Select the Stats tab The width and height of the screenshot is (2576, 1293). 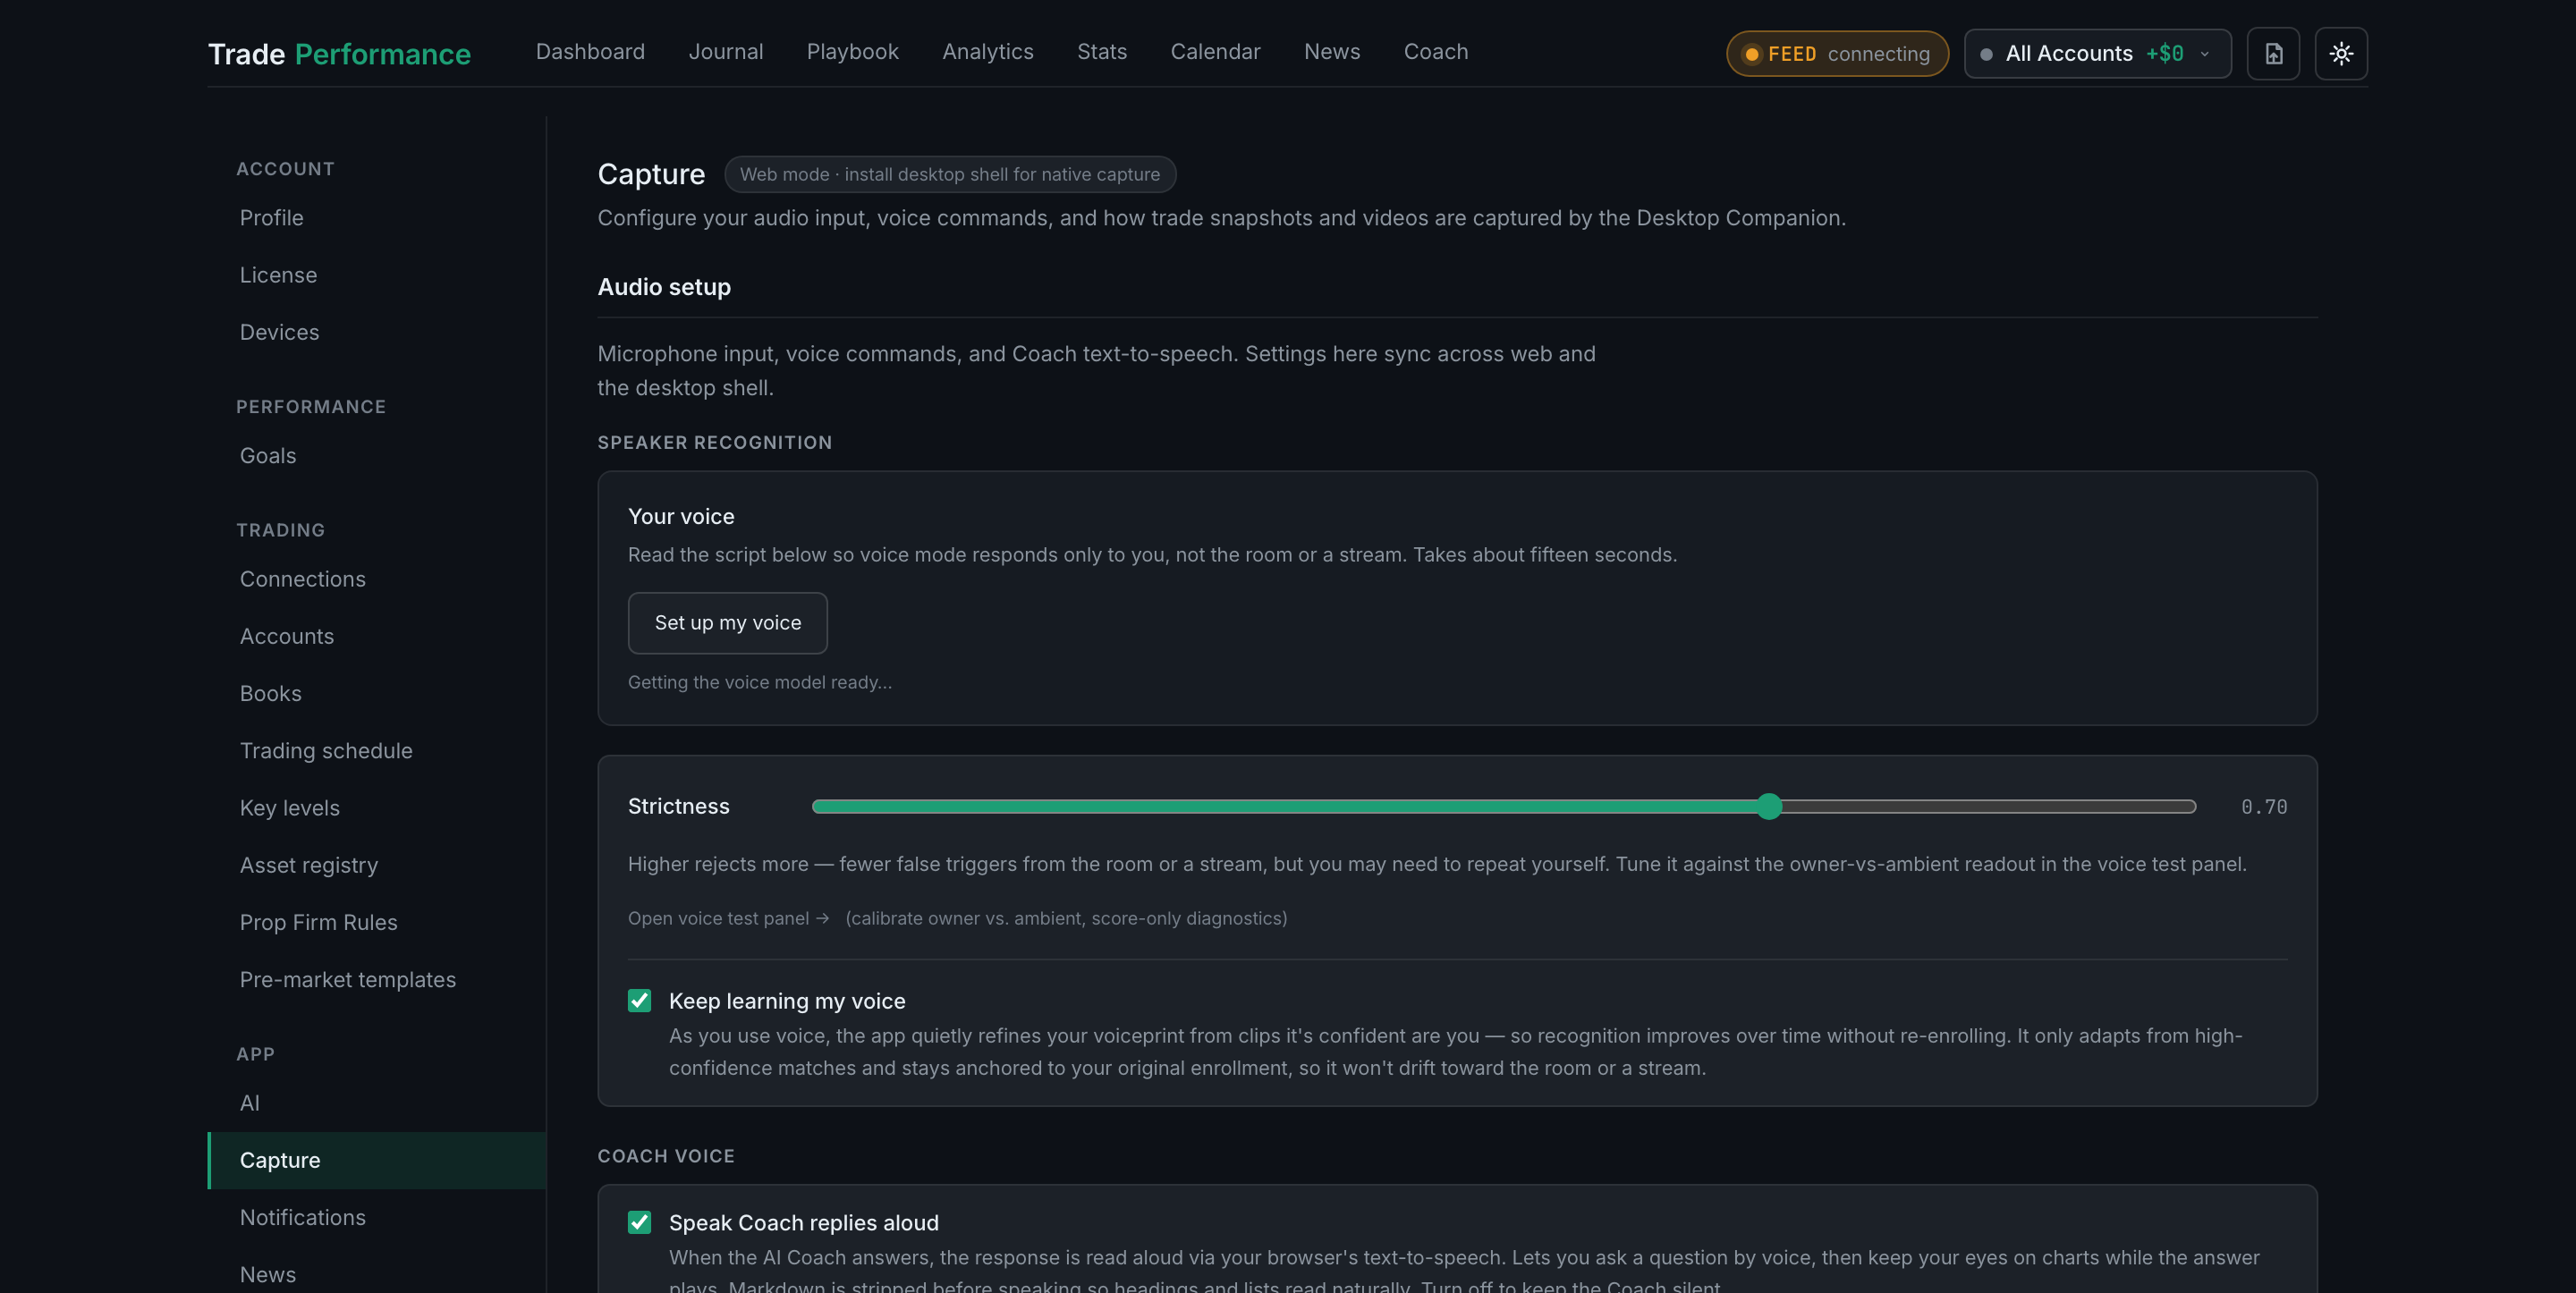(x=1101, y=52)
